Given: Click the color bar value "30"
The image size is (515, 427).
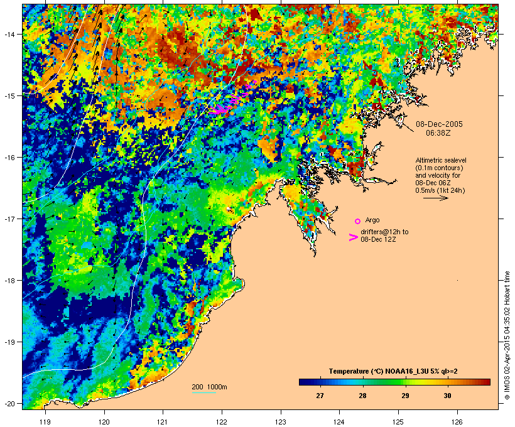Looking at the screenshot, I should [x=447, y=396].
